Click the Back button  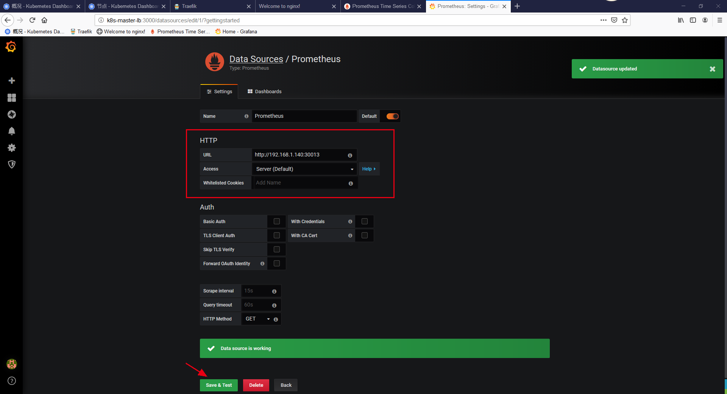tap(286, 385)
